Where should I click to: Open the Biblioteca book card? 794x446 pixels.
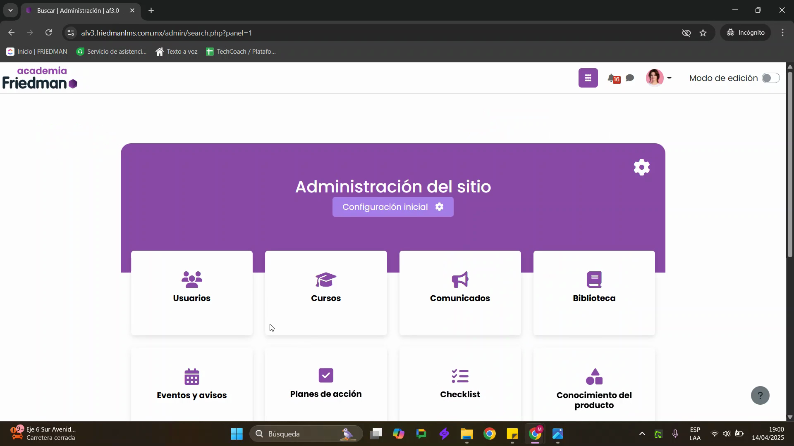pyautogui.click(x=594, y=292)
